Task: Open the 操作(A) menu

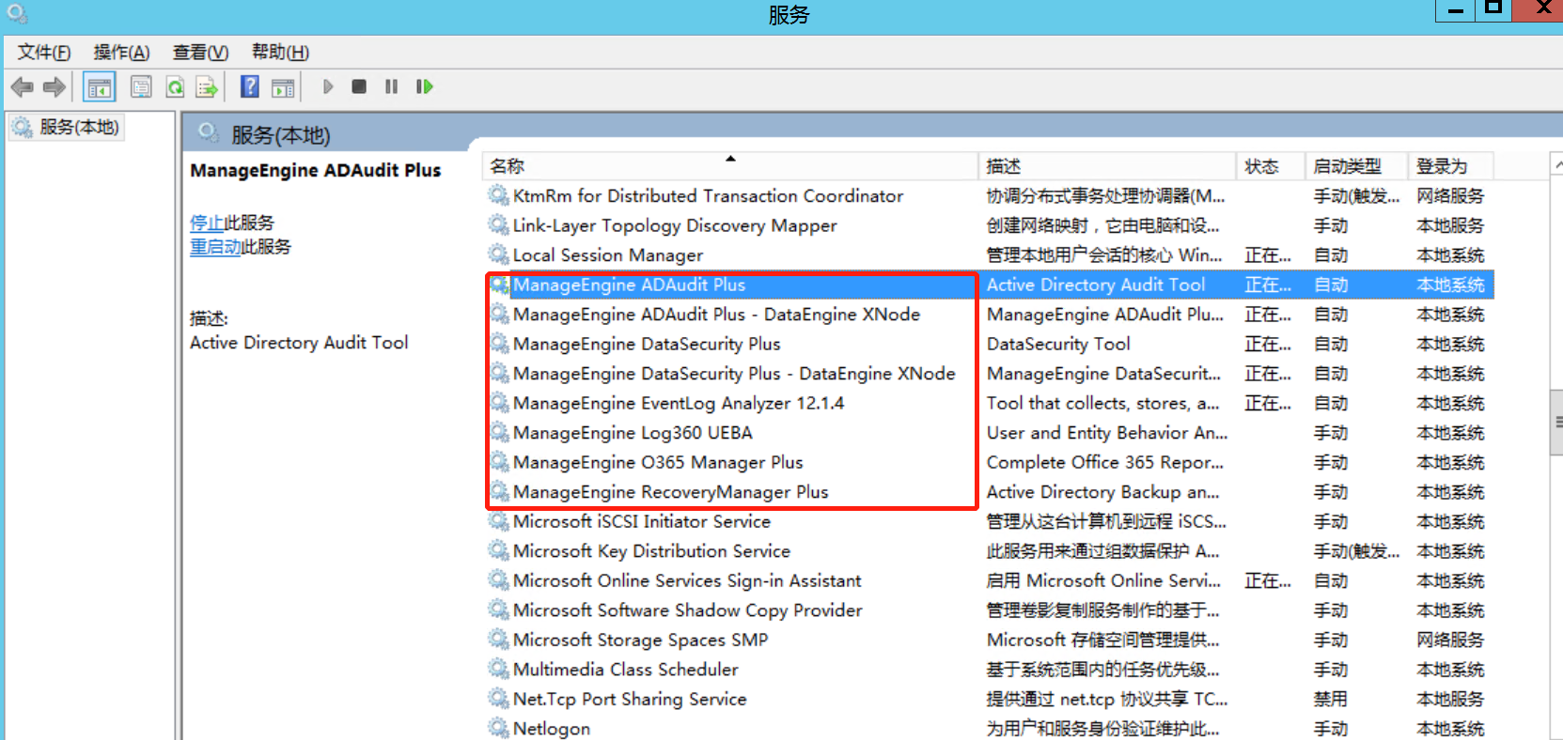Action: (x=121, y=53)
